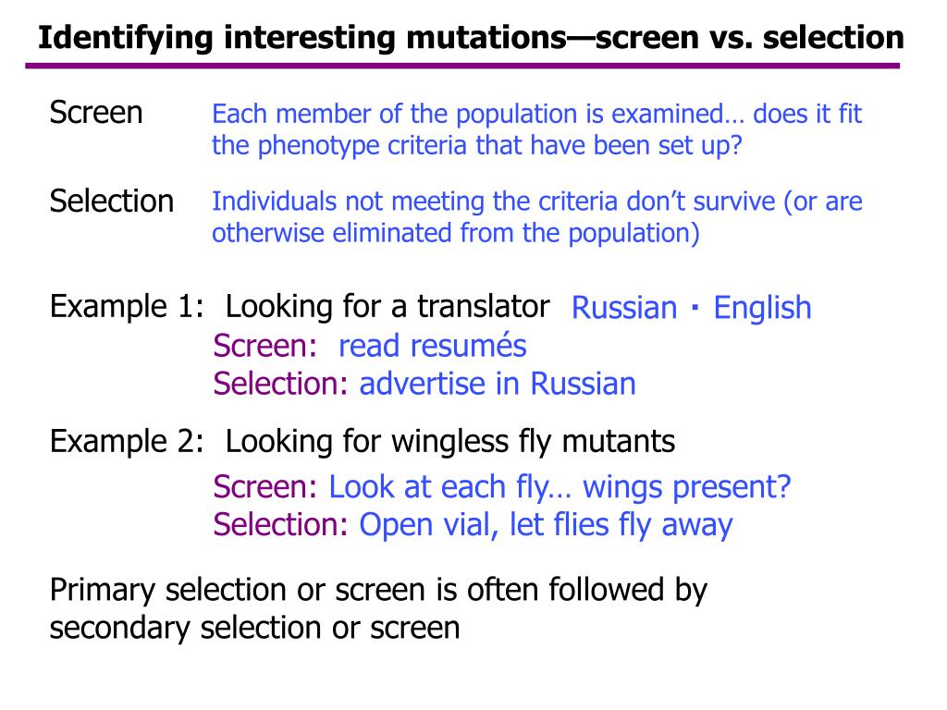Click the word Russian before the dot

click(624, 308)
